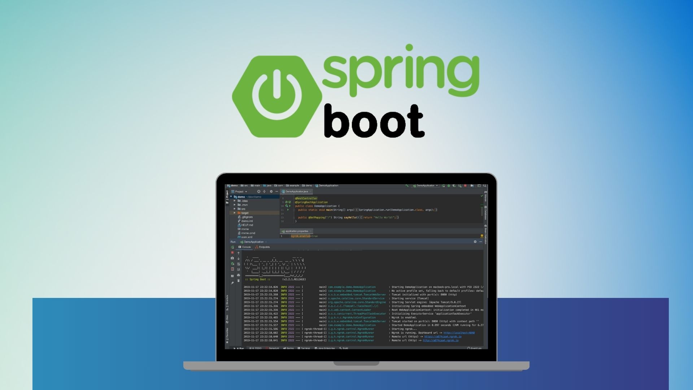Viewport: 693px width, 390px height.
Task: Select pom.xml in project tree
Action: point(245,237)
